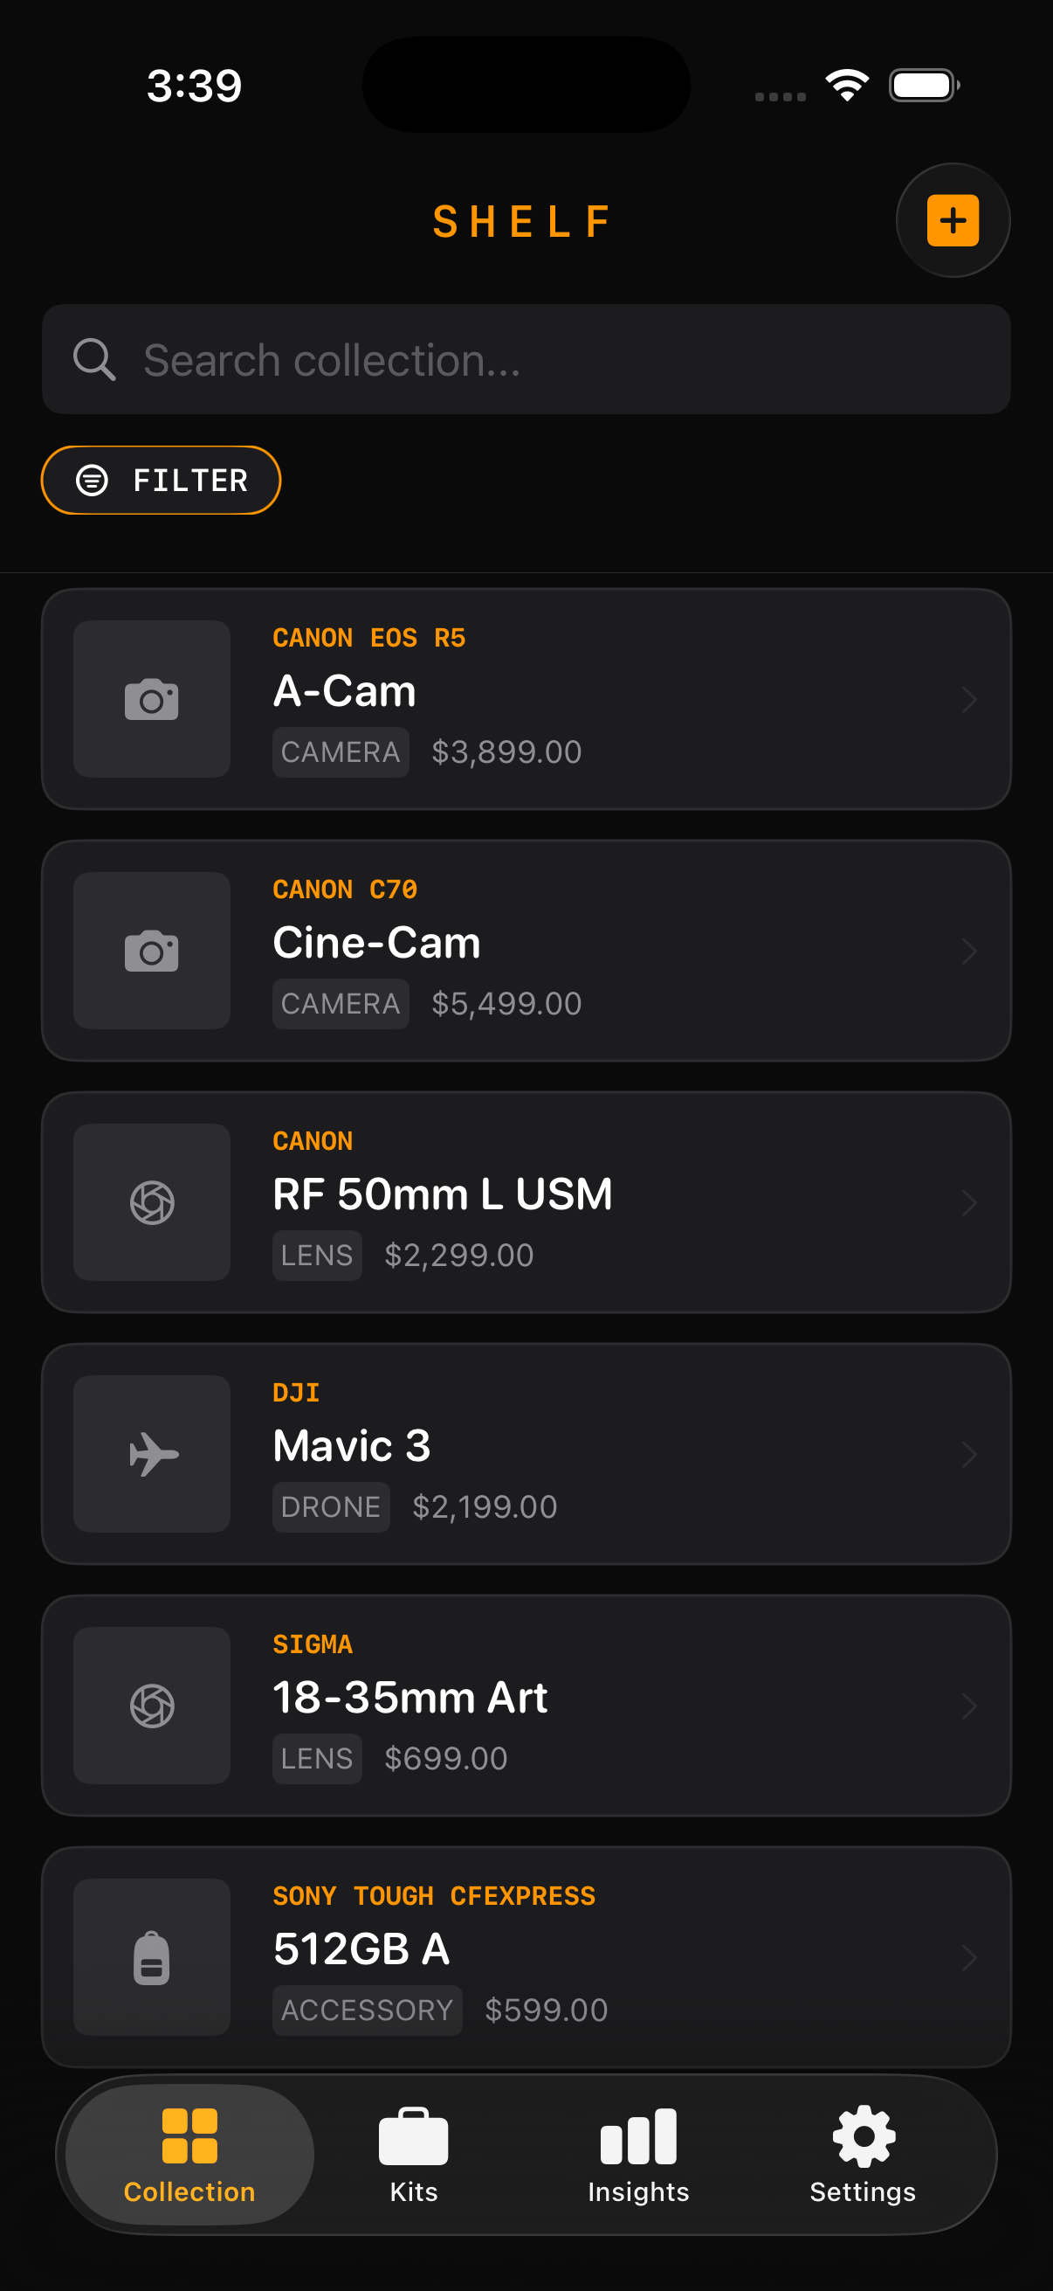Tap the RF 50mm lens aperture icon
Screen dimensions: 1053x2291
pos(152,1202)
